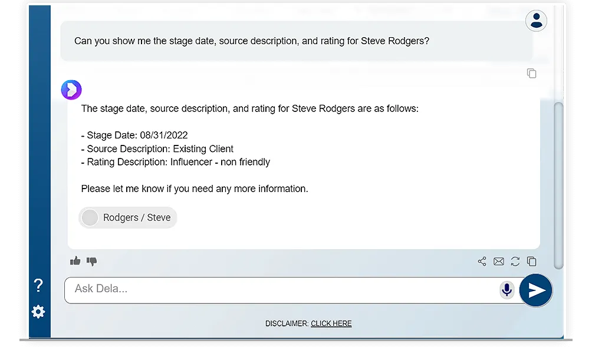
Task: Share the assistant response
Action: (482, 262)
